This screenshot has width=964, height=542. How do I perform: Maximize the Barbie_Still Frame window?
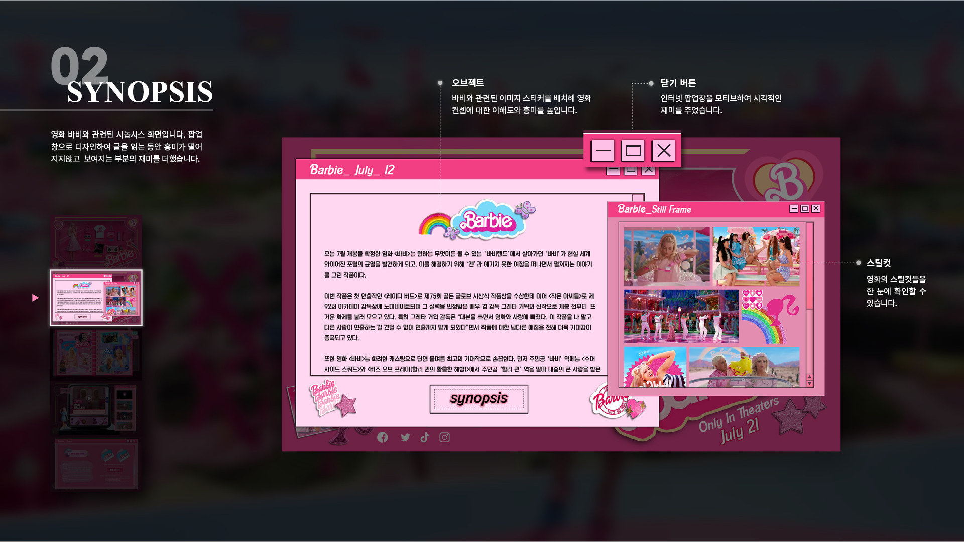[x=805, y=208]
